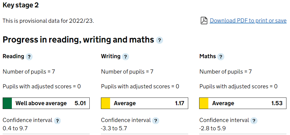The height and width of the screenshot is (135, 290).
Task: Open help for Progress in reading, writing and maths
Action: click(x=159, y=40)
